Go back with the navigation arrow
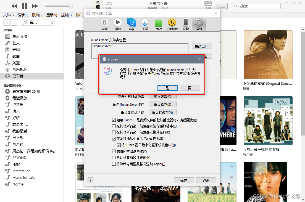This screenshot has width=305, height=202. click(x=7, y=22)
